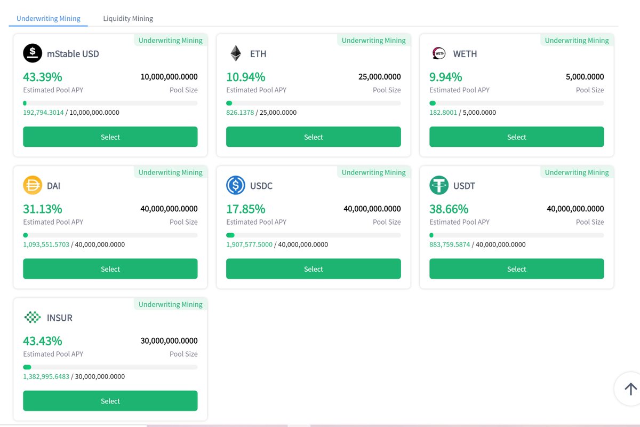The image size is (640, 427).
Task: Click the Underwriting Mining badge on DAI card
Action: tap(171, 172)
